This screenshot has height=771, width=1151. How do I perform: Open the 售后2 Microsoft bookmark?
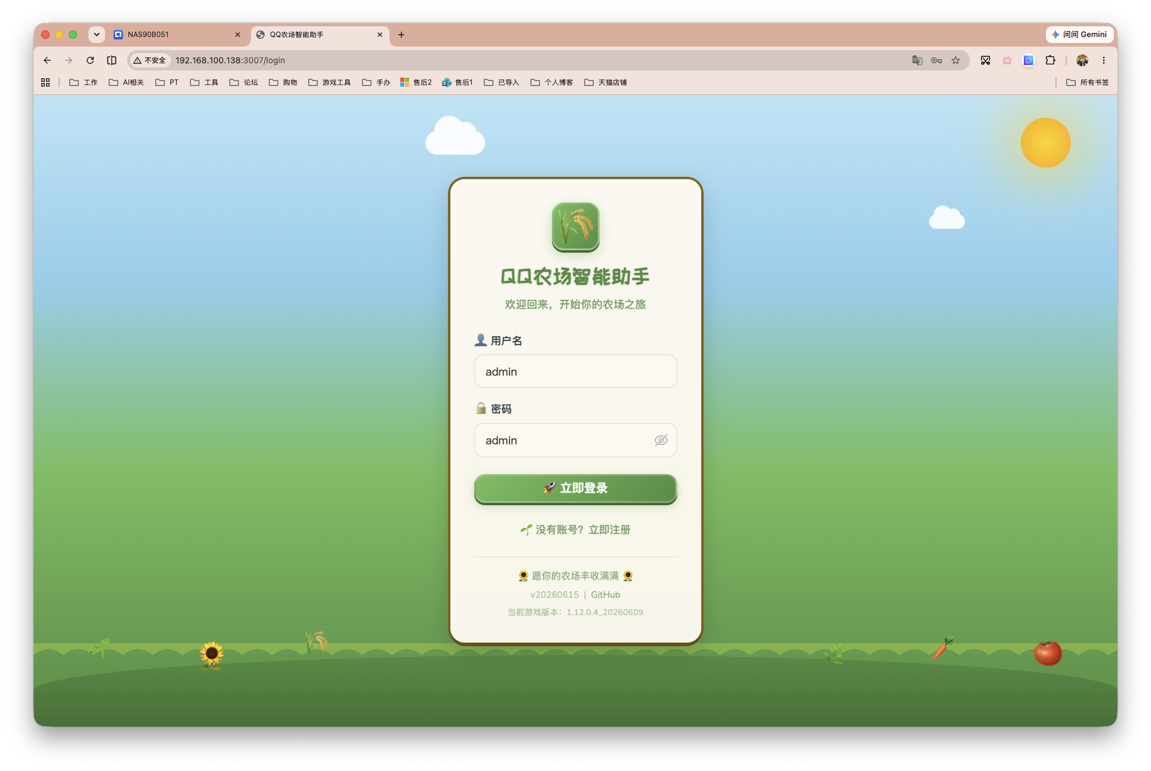point(416,82)
